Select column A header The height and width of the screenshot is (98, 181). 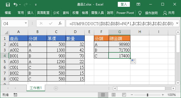[x=18, y=32]
